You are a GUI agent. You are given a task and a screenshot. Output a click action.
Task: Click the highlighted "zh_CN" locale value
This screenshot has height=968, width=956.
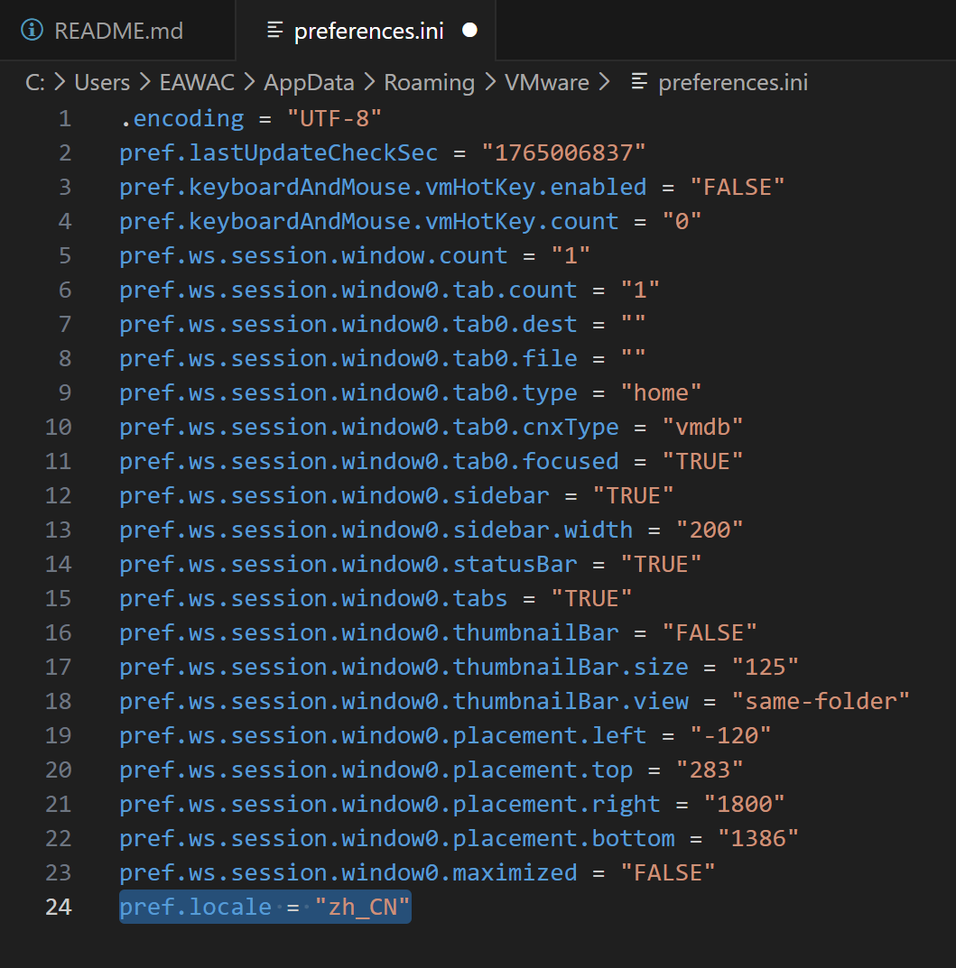tap(362, 907)
